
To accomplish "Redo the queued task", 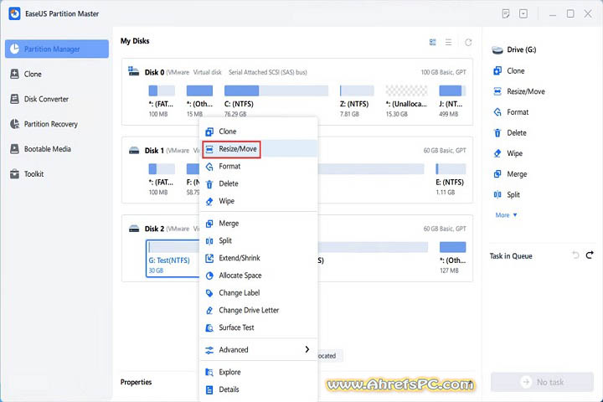I will 590,255.
